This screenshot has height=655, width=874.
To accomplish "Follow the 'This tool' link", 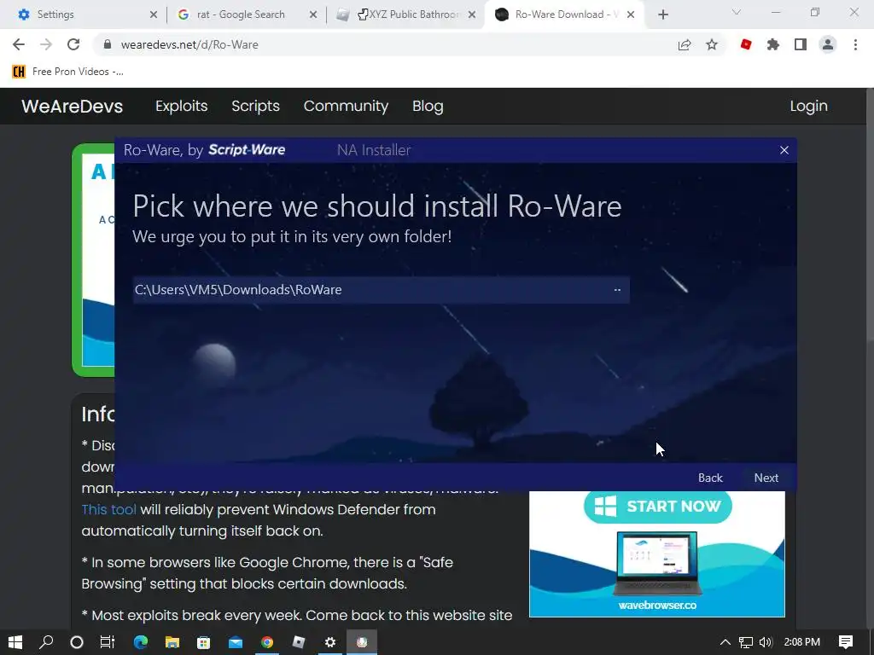I will (x=108, y=509).
